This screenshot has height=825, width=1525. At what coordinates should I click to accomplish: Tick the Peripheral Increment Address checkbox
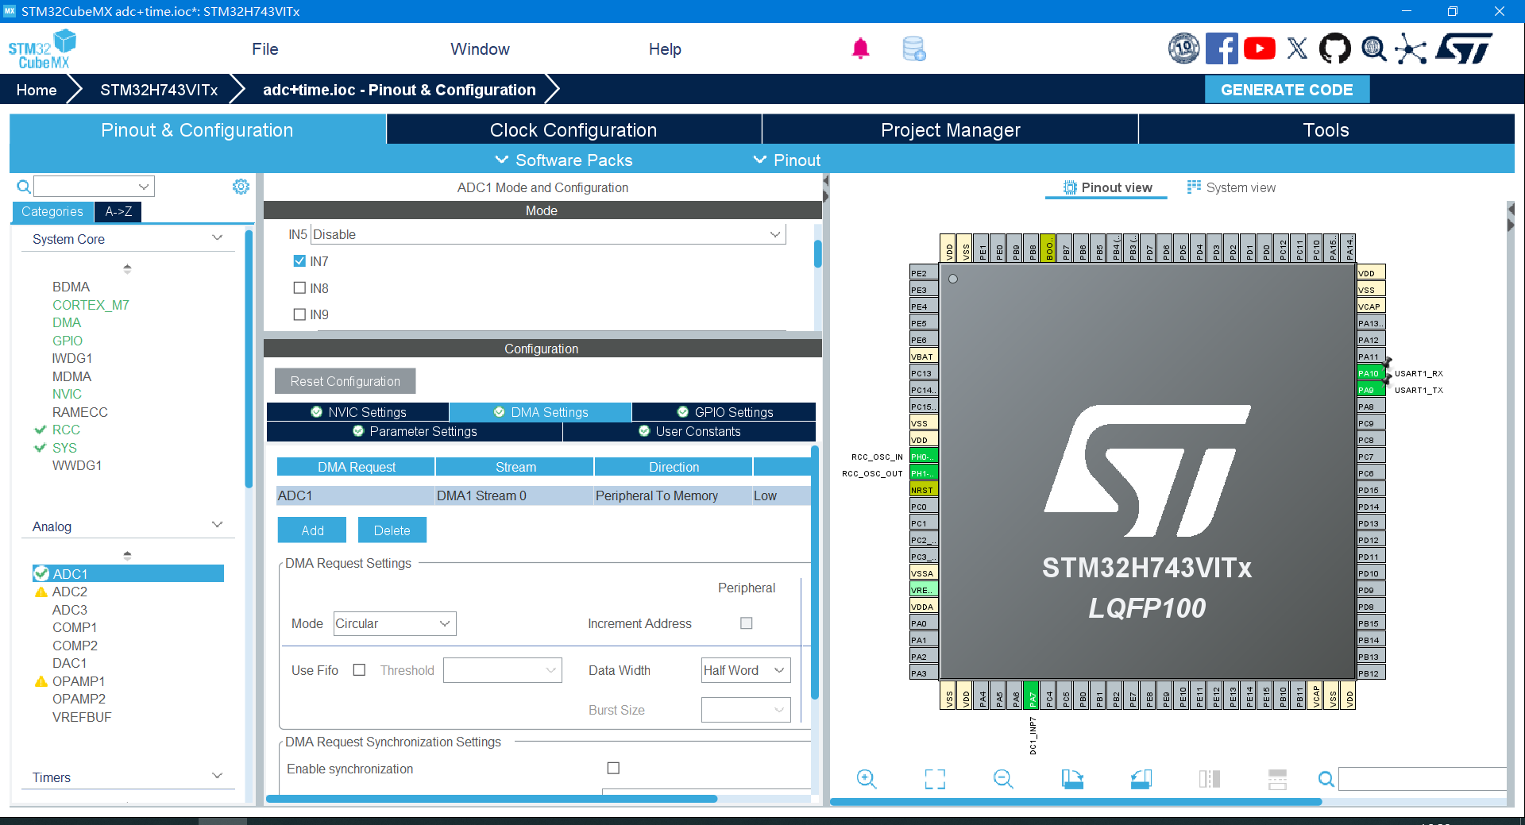(x=746, y=623)
